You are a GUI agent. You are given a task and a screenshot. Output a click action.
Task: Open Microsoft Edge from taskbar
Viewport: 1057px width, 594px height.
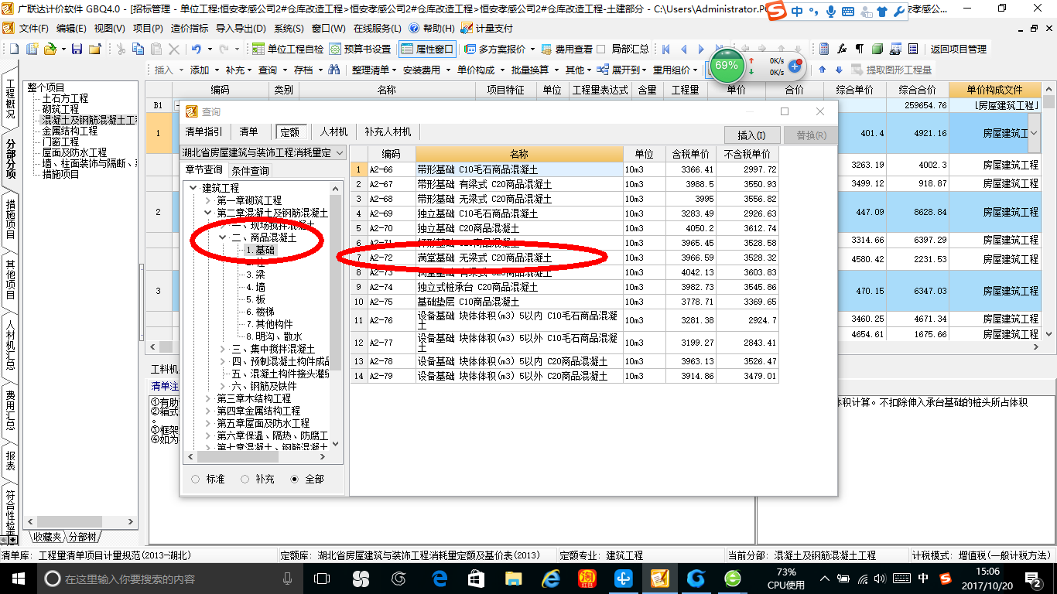440,579
